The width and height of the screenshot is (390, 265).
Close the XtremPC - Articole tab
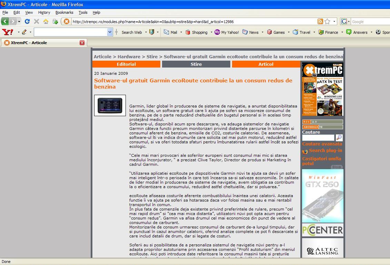pyautogui.click(x=82, y=42)
